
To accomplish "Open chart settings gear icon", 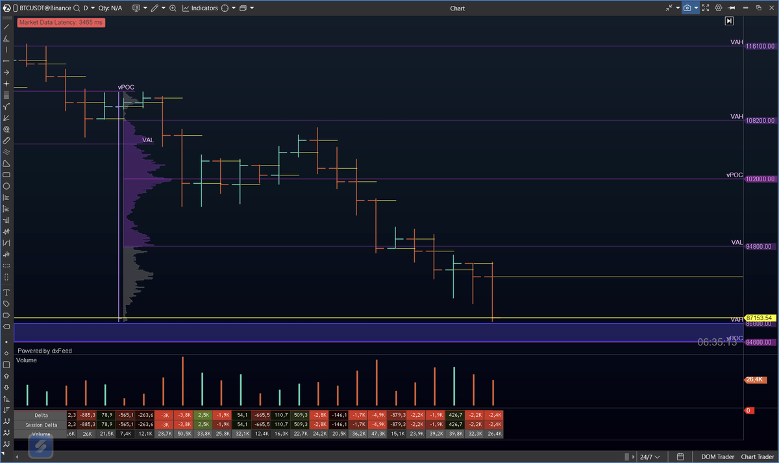I will click(x=719, y=8).
